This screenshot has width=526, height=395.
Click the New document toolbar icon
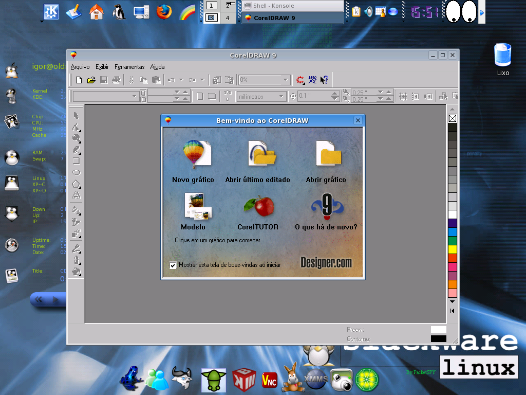pyautogui.click(x=79, y=80)
